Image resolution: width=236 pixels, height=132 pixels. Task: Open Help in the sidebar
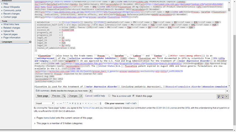coord(6,4)
